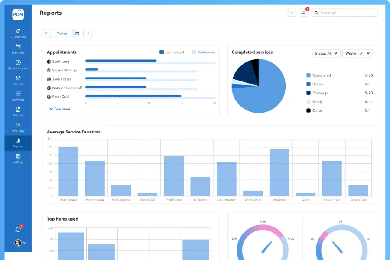The width and height of the screenshot is (390, 260).
Task: Click Scott Lang's completed progress bar
Action: 121,61
